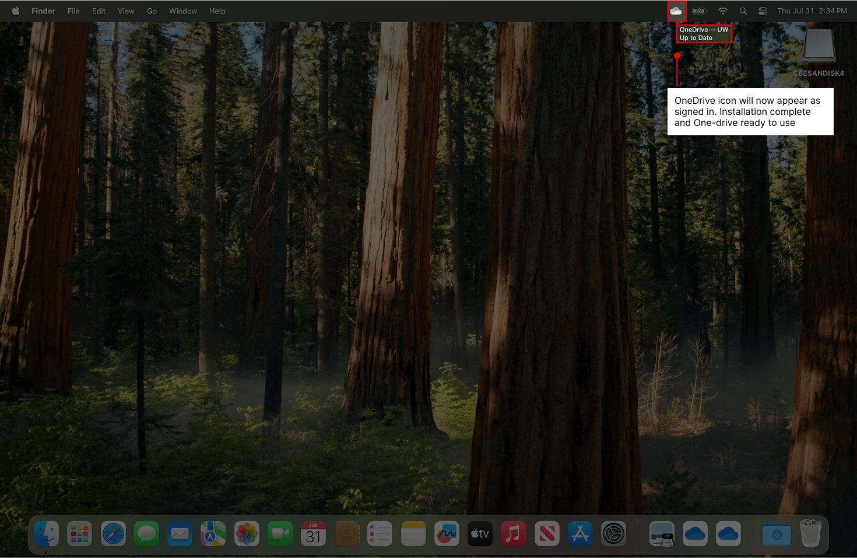Click the battery status icon

click(699, 11)
